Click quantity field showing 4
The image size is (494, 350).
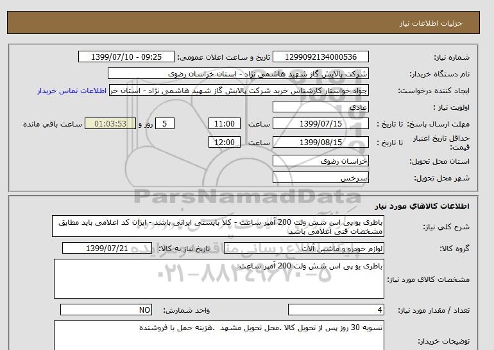point(336,310)
